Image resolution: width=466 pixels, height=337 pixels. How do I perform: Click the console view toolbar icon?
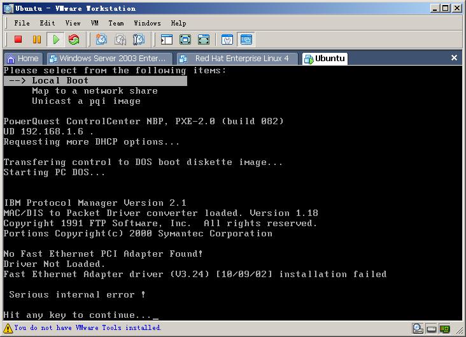pos(246,39)
